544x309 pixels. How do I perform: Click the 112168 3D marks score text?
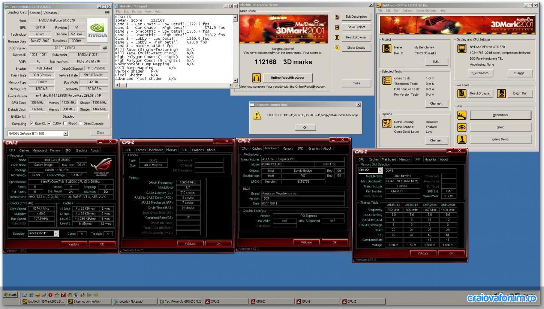(283, 62)
